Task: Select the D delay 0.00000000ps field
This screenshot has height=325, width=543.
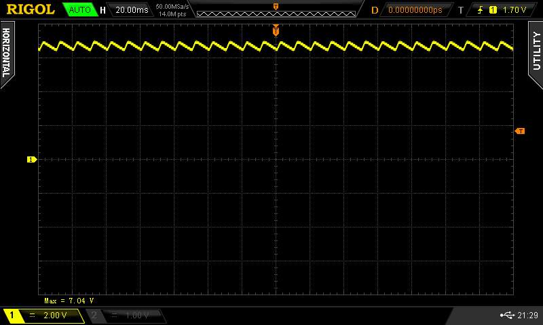Action: coord(415,10)
